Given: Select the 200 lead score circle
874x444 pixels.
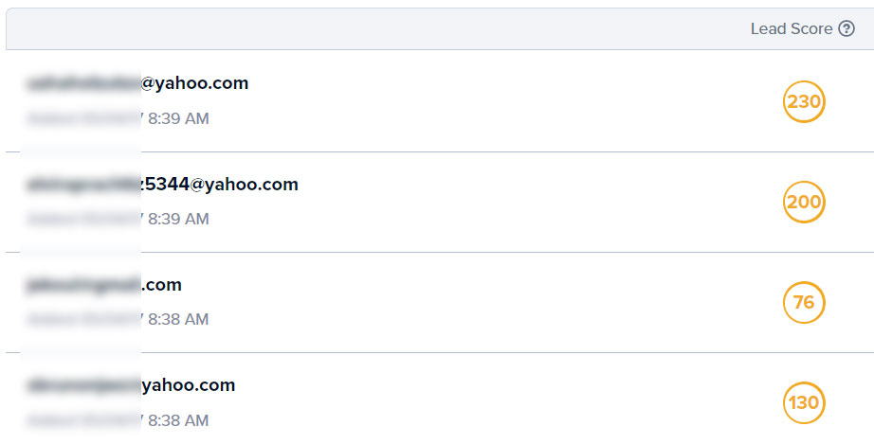Looking at the screenshot, I should (x=804, y=202).
